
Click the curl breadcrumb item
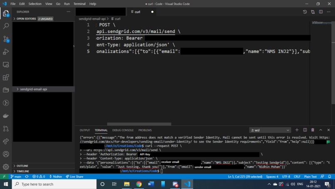pos(116,19)
